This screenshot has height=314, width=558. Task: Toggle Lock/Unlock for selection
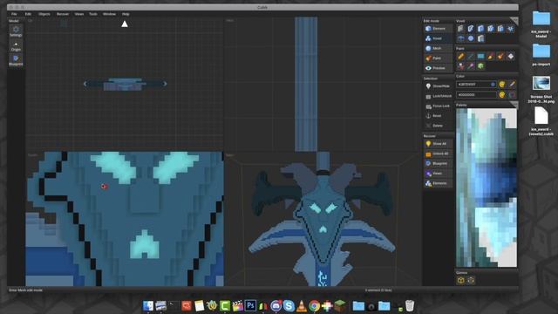point(438,96)
